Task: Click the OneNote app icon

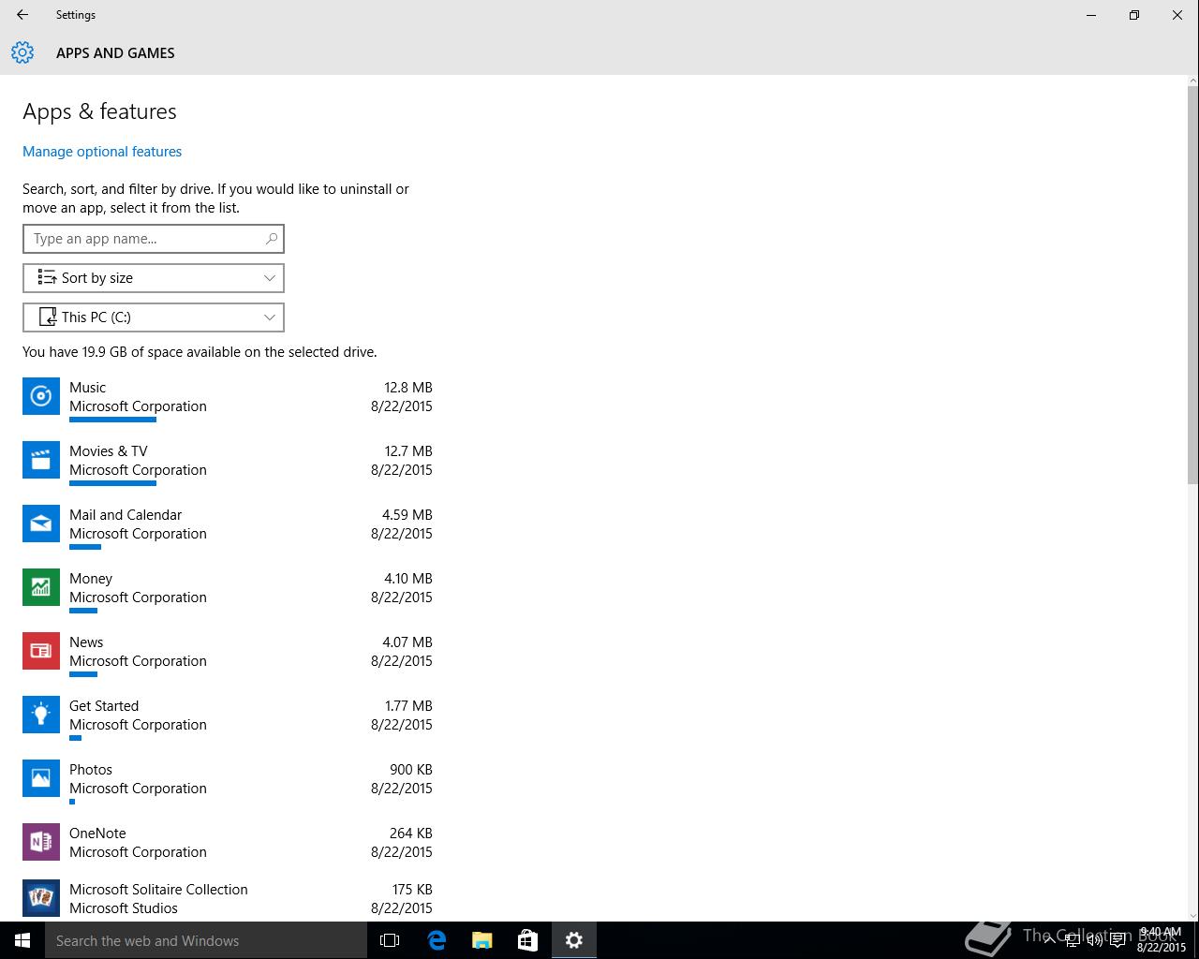Action: [41, 842]
